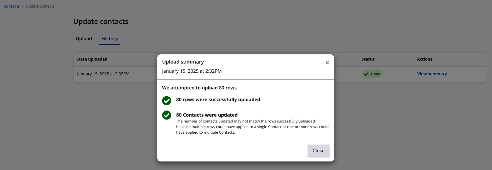Open the View summary link
The width and height of the screenshot is (492, 170).
click(x=432, y=74)
